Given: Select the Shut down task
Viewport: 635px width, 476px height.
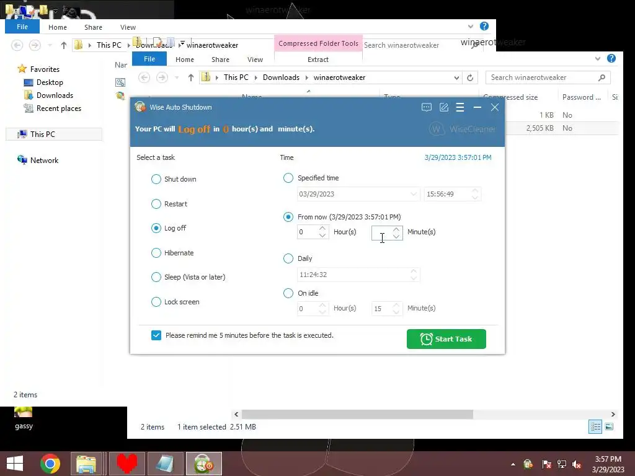Looking at the screenshot, I should [x=156, y=179].
